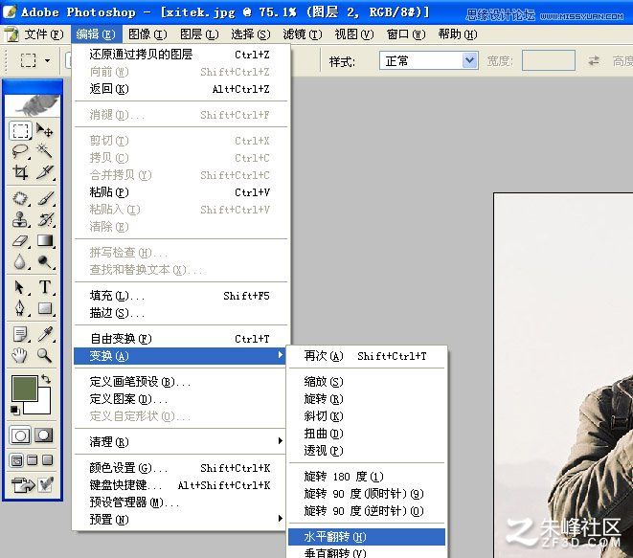633x558 pixels.
Task: Select the Zoom tool
Action: pos(45,355)
